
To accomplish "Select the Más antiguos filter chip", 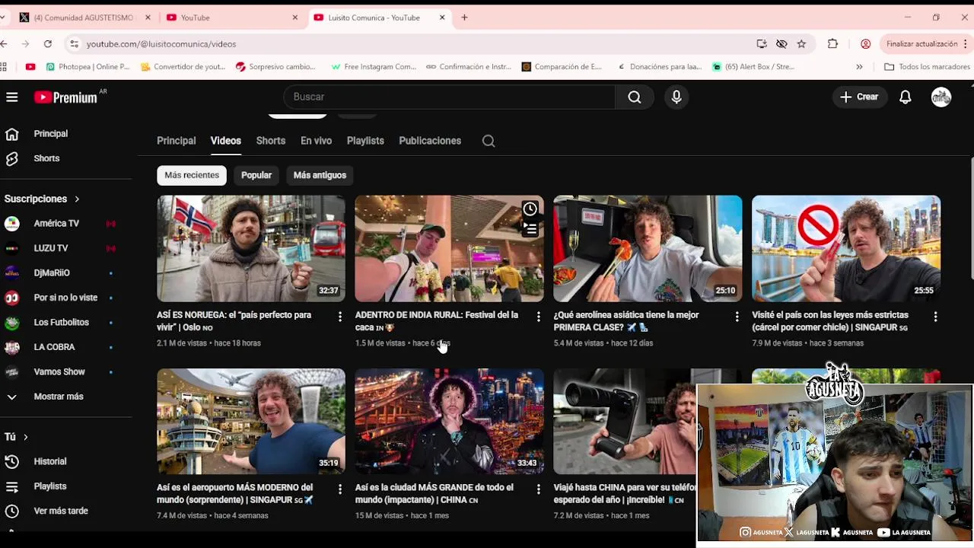I will [x=320, y=175].
